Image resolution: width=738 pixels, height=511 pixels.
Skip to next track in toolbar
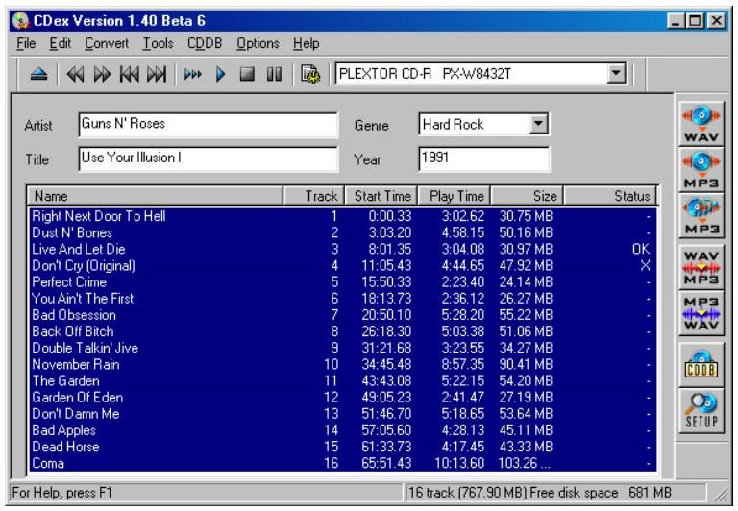(157, 74)
